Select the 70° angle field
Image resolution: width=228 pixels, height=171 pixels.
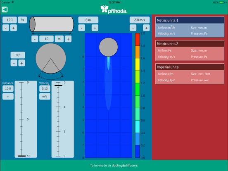[18, 55]
